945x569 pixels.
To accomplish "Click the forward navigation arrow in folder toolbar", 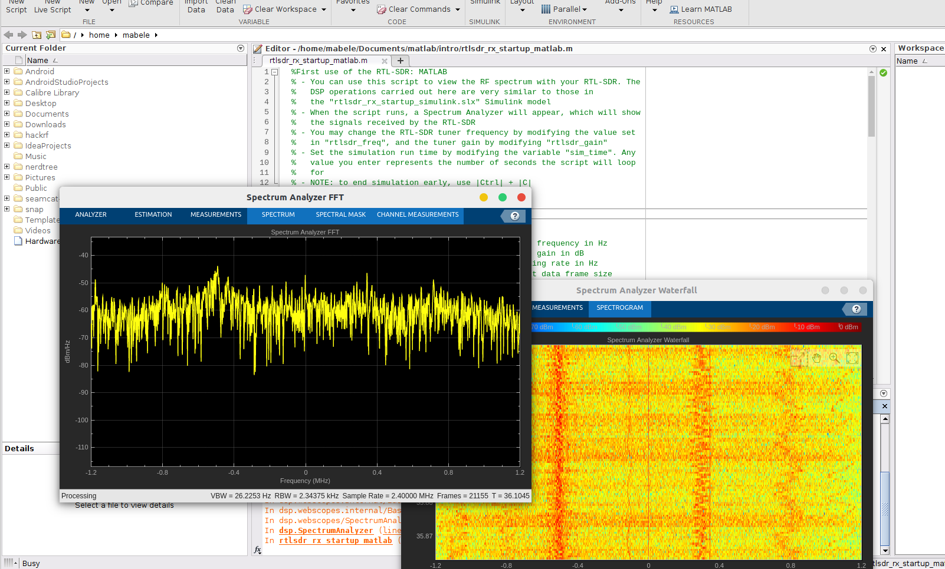I will tap(22, 35).
